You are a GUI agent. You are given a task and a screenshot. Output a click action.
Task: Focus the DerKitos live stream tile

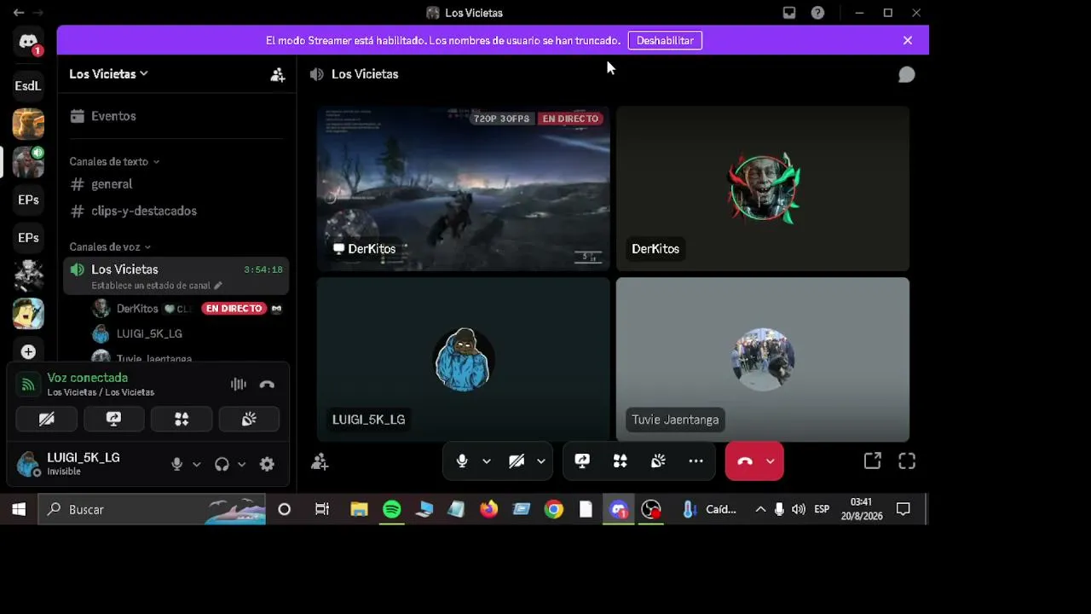(x=464, y=188)
